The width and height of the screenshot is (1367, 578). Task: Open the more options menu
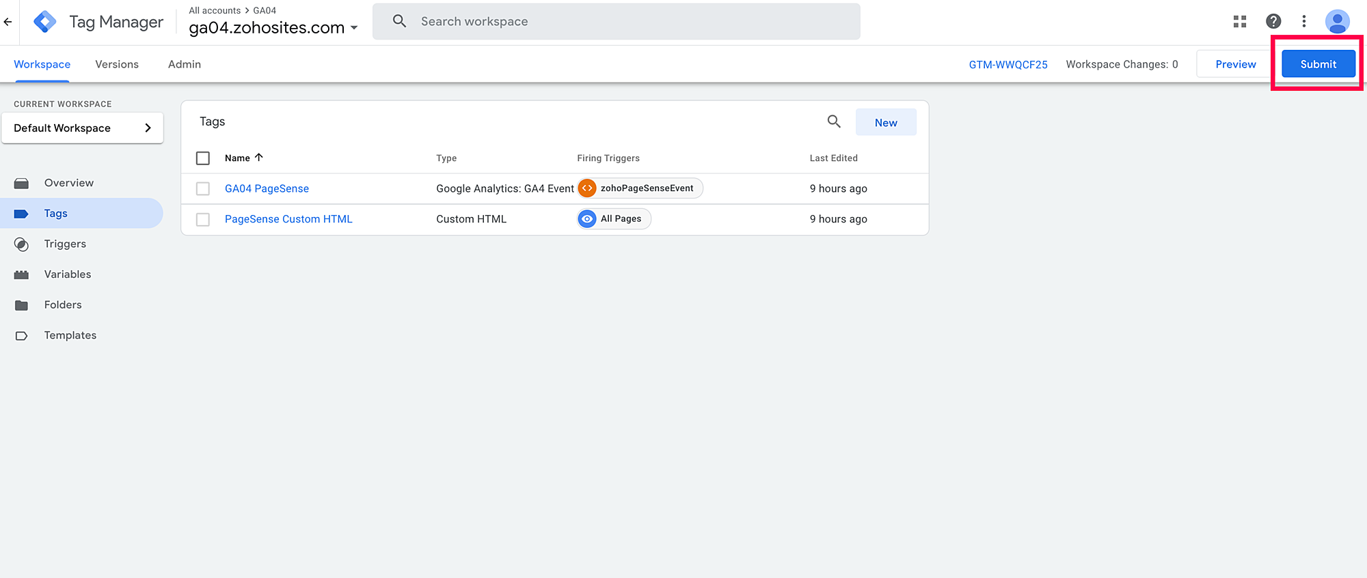(1304, 22)
